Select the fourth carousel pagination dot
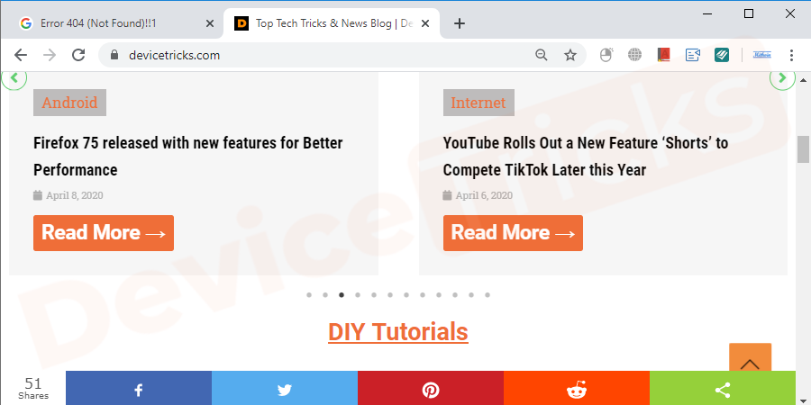 [358, 295]
